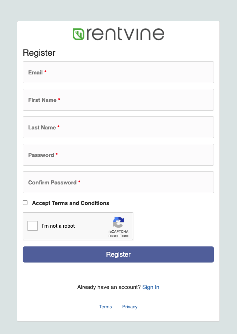Check the Accept Terms and Conditions checkbox

[25, 203]
